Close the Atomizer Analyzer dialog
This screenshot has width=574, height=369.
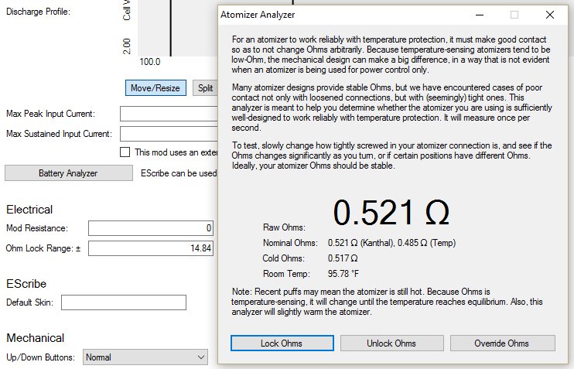[549, 15]
